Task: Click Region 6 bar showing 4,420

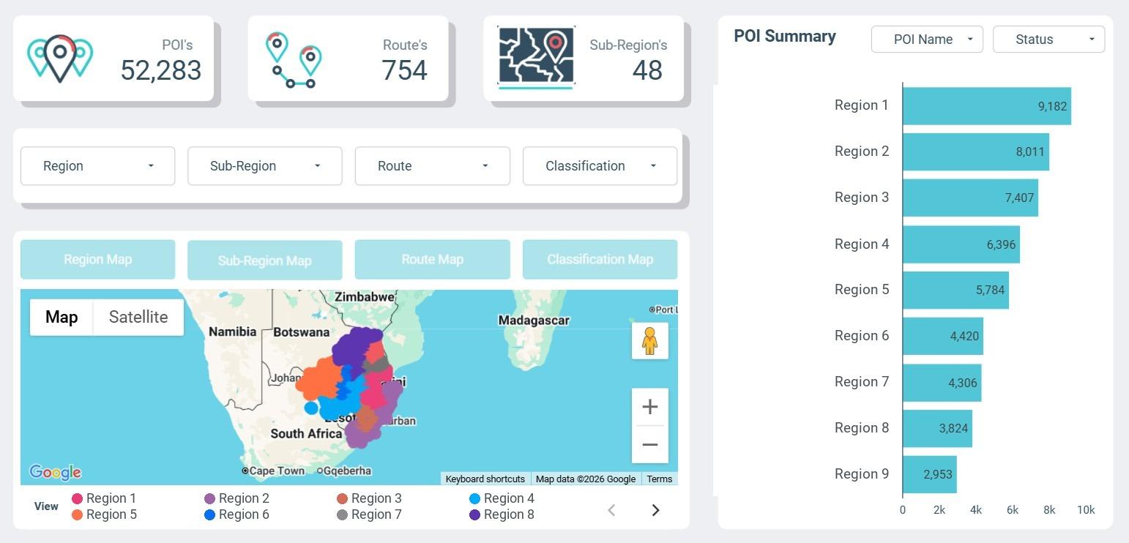Action: tap(943, 336)
